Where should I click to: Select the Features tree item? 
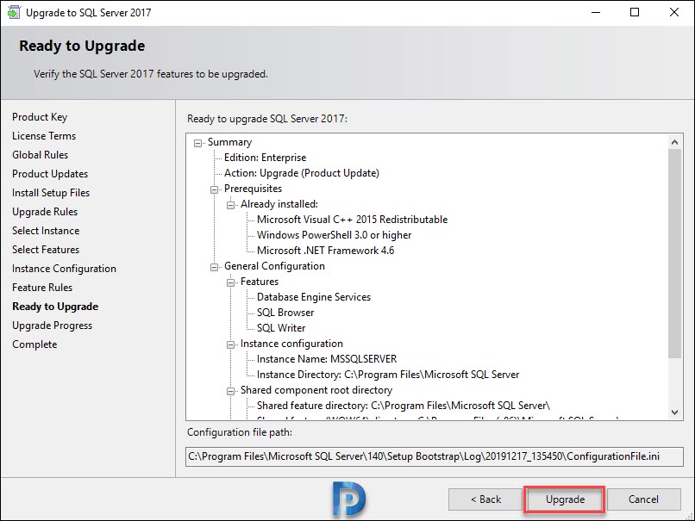(260, 282)
